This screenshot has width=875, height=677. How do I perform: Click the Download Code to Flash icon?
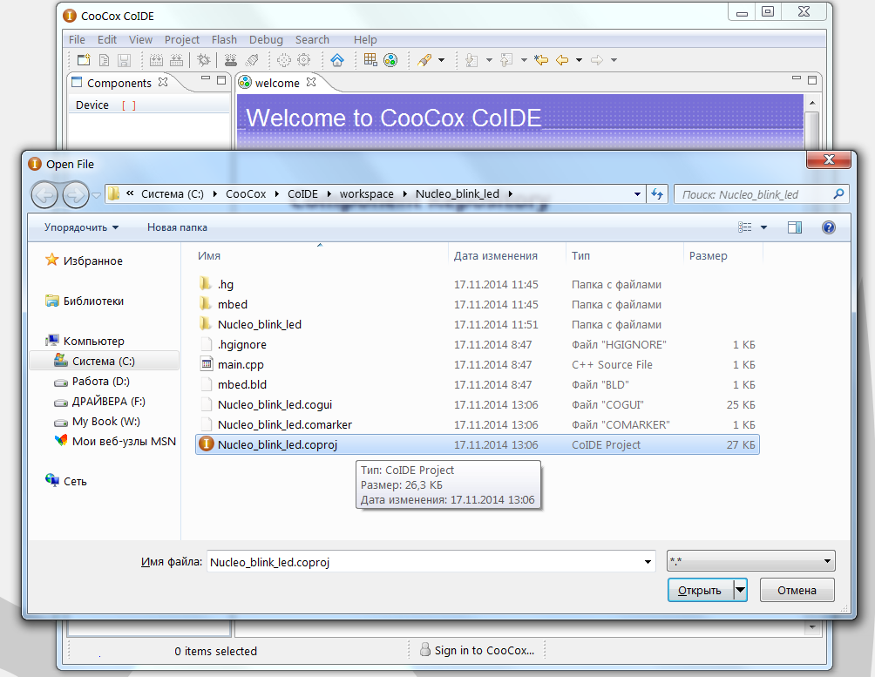232,59
